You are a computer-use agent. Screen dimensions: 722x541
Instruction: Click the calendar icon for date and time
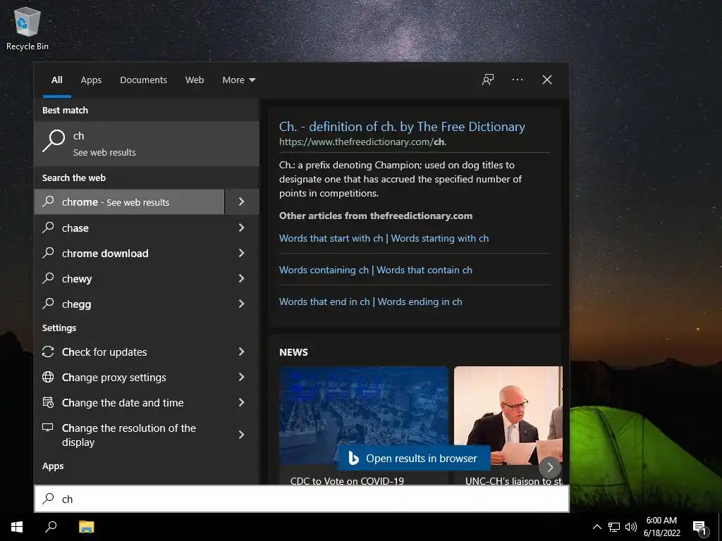pos(48,402)
